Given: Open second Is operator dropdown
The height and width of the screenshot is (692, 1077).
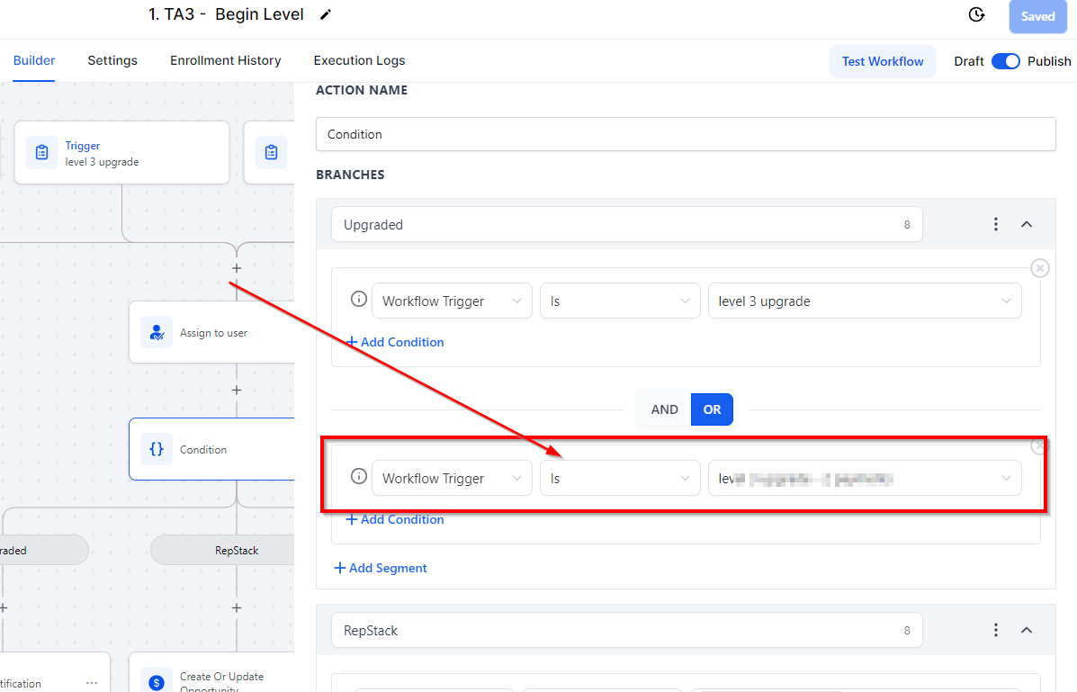Looking at the screenshot, I should tap(620, 479).
